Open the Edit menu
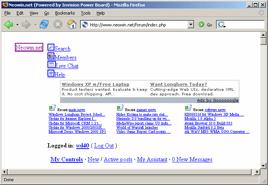Screen dimensions: 268x185 tap(20, 13)
